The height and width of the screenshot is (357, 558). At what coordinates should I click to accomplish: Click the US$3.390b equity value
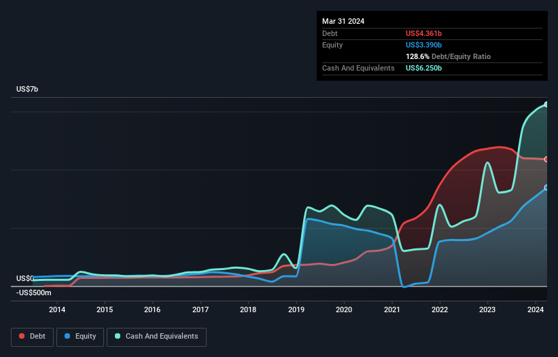[x=423, y=45]
